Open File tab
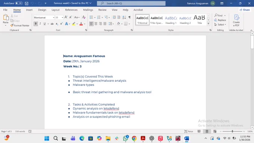The height and width of the screenshot is (143, 254). 5,10
